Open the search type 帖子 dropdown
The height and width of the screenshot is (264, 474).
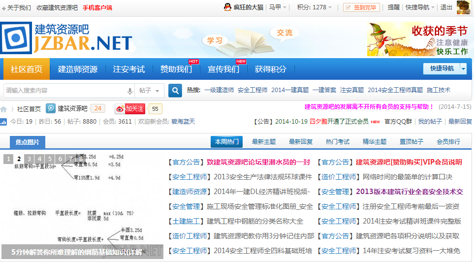(149, 91)
